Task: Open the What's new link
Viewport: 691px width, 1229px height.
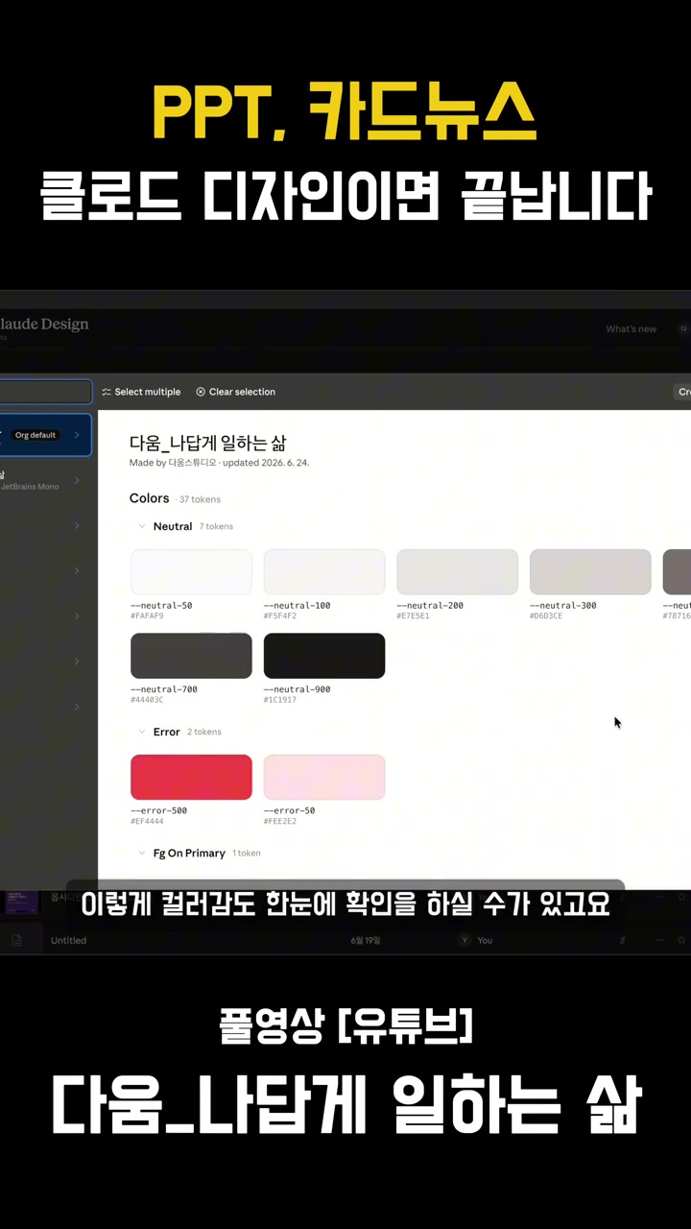Action: [631, 329]
